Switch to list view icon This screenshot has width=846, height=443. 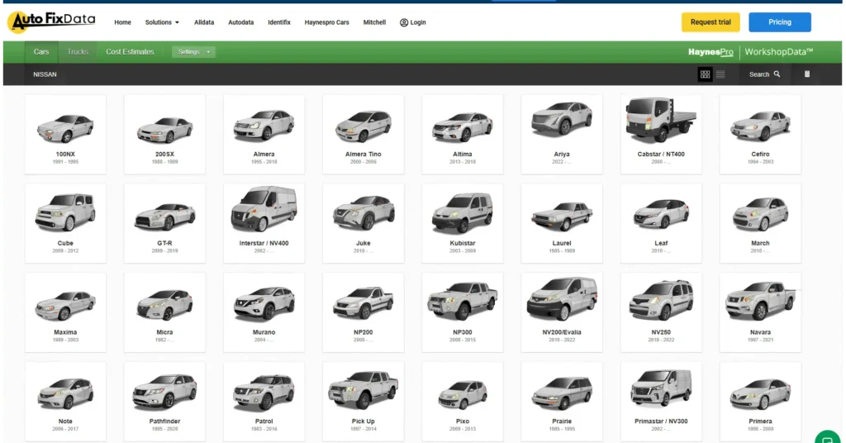(720, 74)
